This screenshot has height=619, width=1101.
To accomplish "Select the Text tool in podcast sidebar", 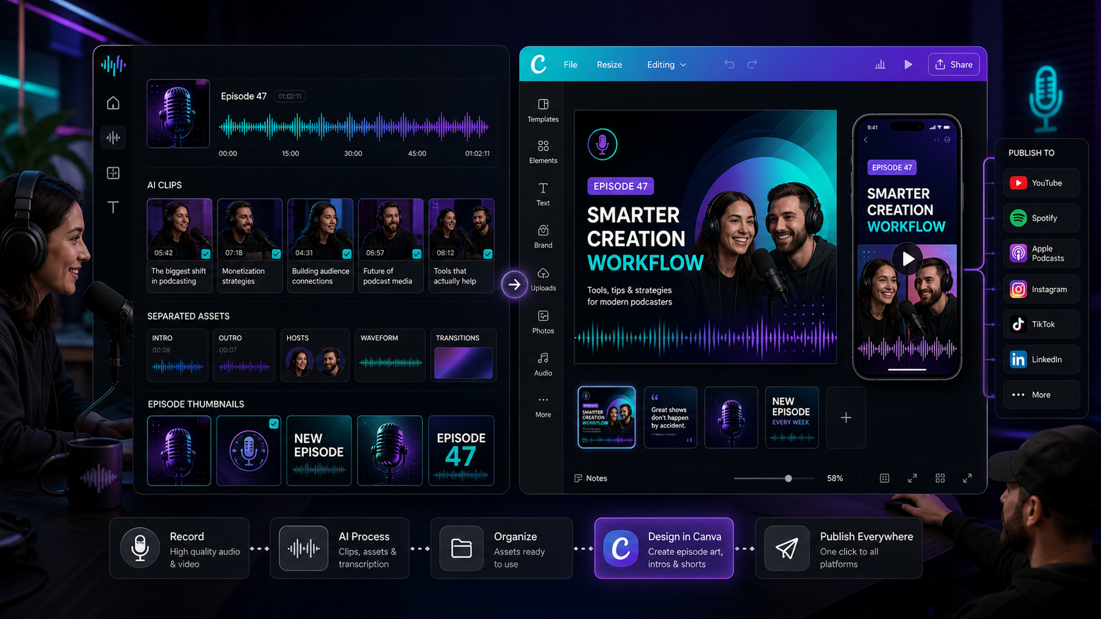I will 113,207.
